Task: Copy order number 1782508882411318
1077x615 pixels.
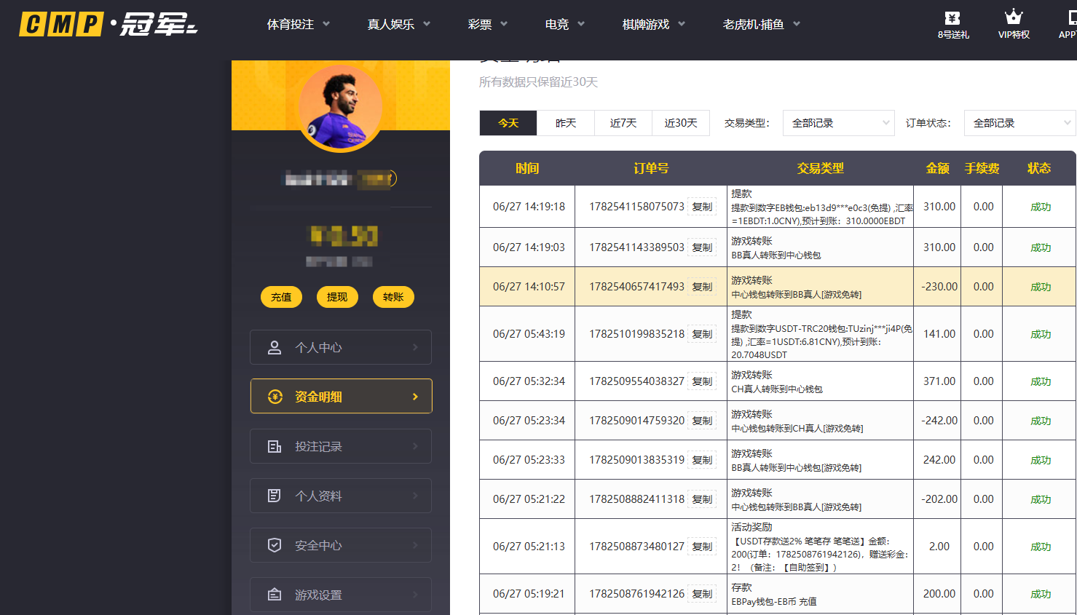Action: [702, 499]
